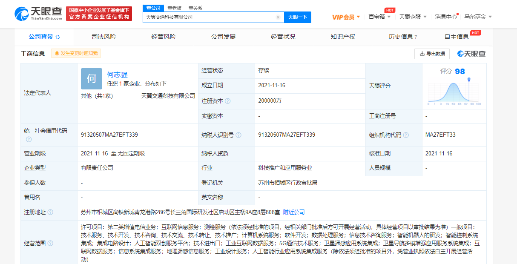Click the 何 avatar of legal representative
The height and width of the screenshot is (264, 517).
click(x=92, y=79)
